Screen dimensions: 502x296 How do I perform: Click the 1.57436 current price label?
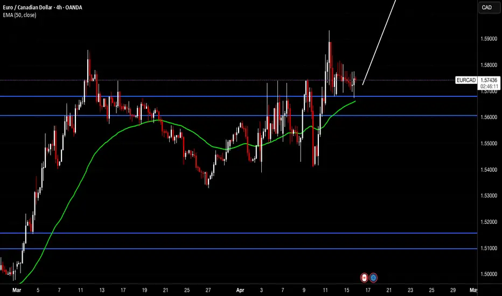click(x=489, y=80)
